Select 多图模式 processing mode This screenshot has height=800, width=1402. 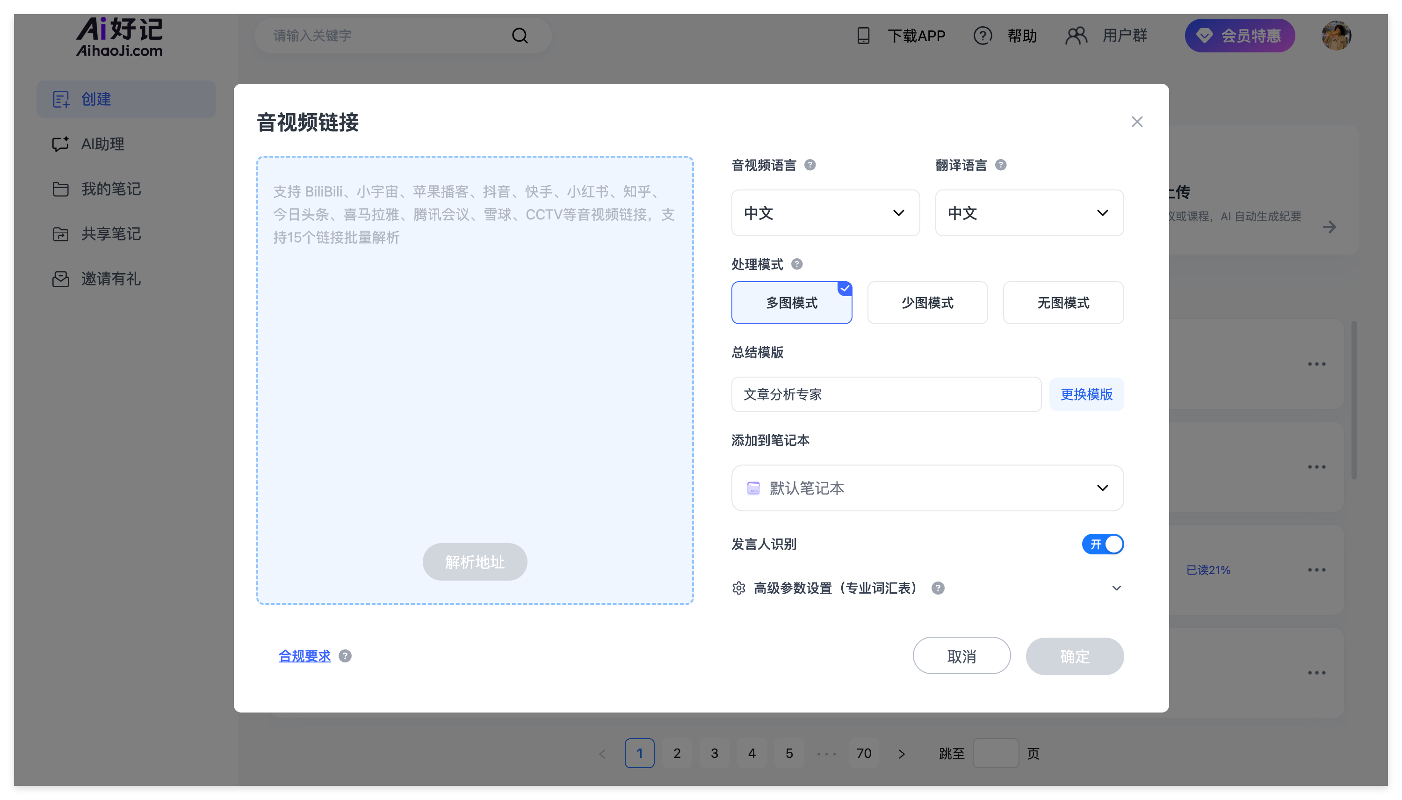[791, 303]
